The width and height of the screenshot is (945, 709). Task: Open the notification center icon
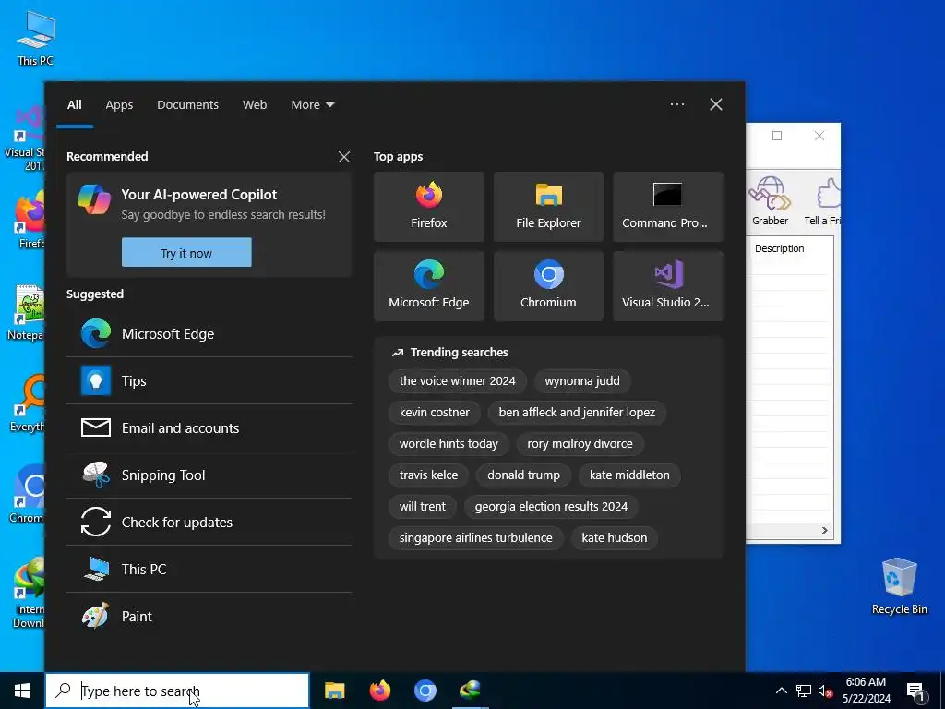[915, 691]
